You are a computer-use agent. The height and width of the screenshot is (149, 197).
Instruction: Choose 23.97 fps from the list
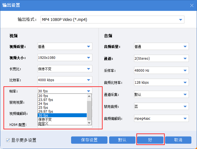(x=62, y=100)
